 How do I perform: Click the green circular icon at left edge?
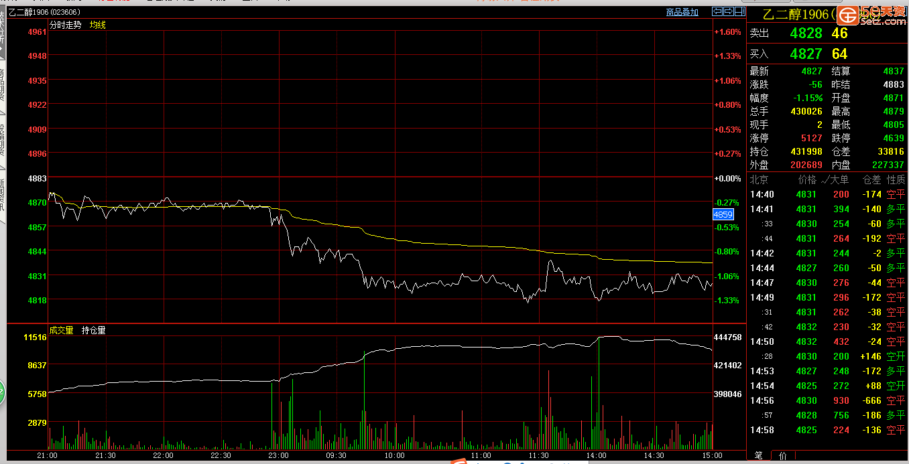click(2, 392)
